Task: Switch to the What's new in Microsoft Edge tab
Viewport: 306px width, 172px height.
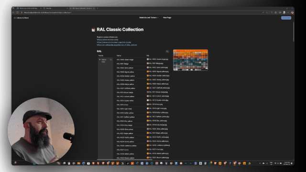Action: pyautogui.click(x=29, y=9)
